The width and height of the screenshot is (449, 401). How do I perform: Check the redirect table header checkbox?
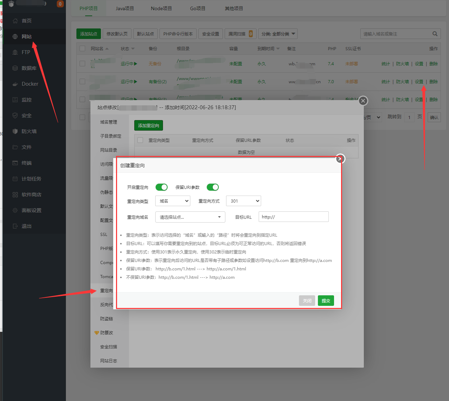tap(140, 140)
